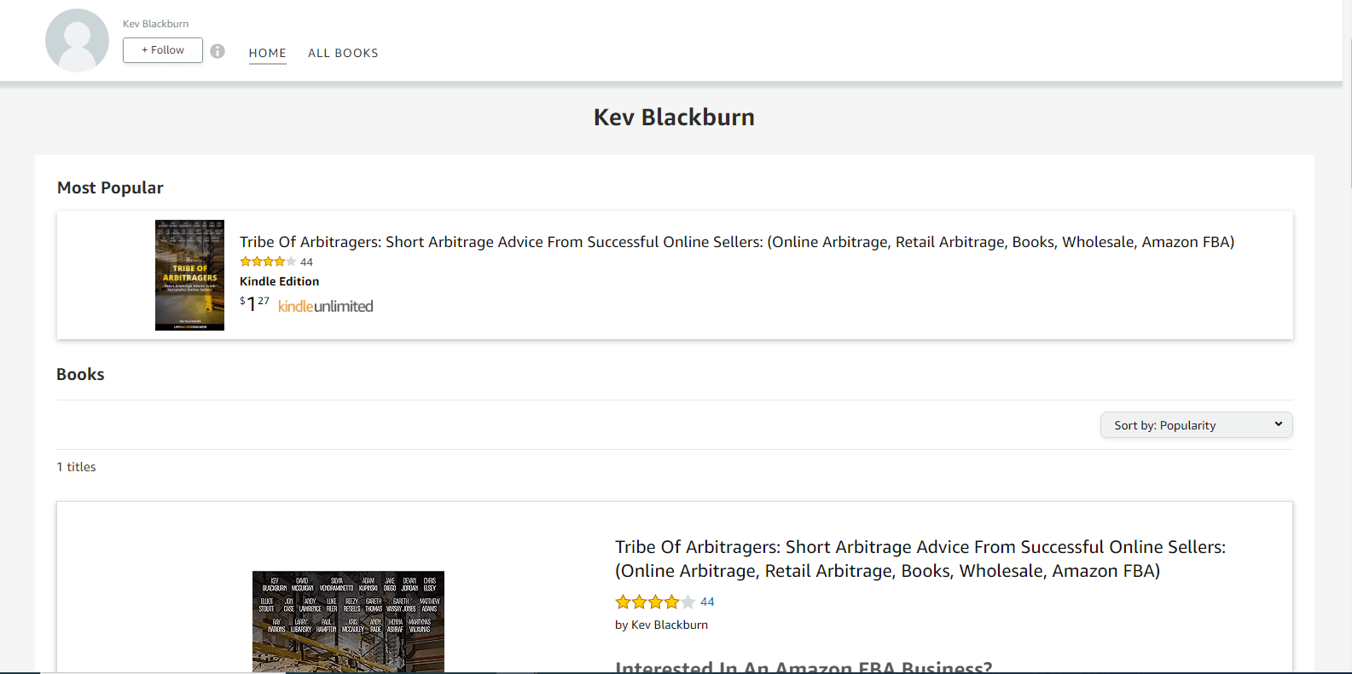This screenshot has width=1352, height=674.
Task: Follow author Kev Blackburn
Action: [163, 50]
